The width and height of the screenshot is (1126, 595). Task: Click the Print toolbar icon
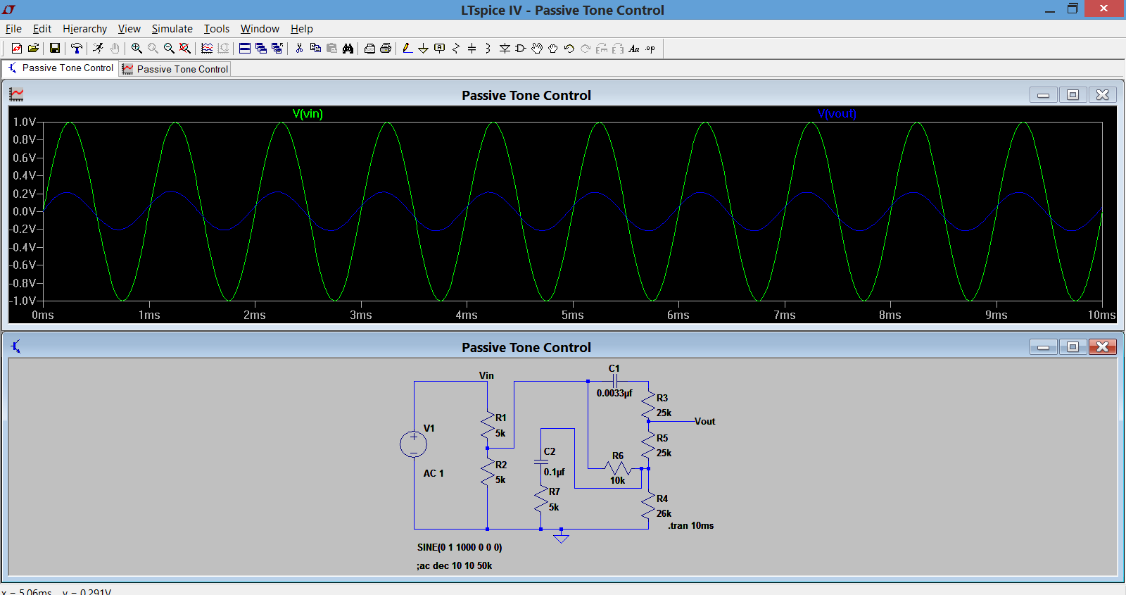pos(386,48)
